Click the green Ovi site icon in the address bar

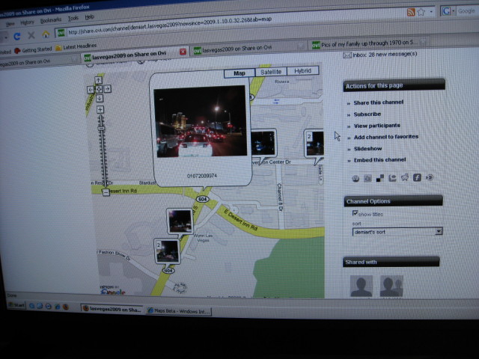pyautogui.click(x=61, y=33)
